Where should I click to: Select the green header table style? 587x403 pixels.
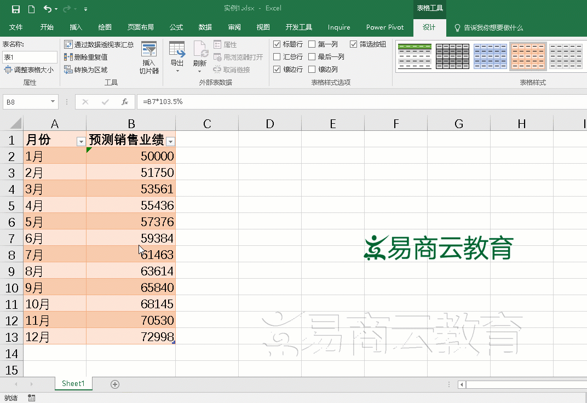[415, 56]
